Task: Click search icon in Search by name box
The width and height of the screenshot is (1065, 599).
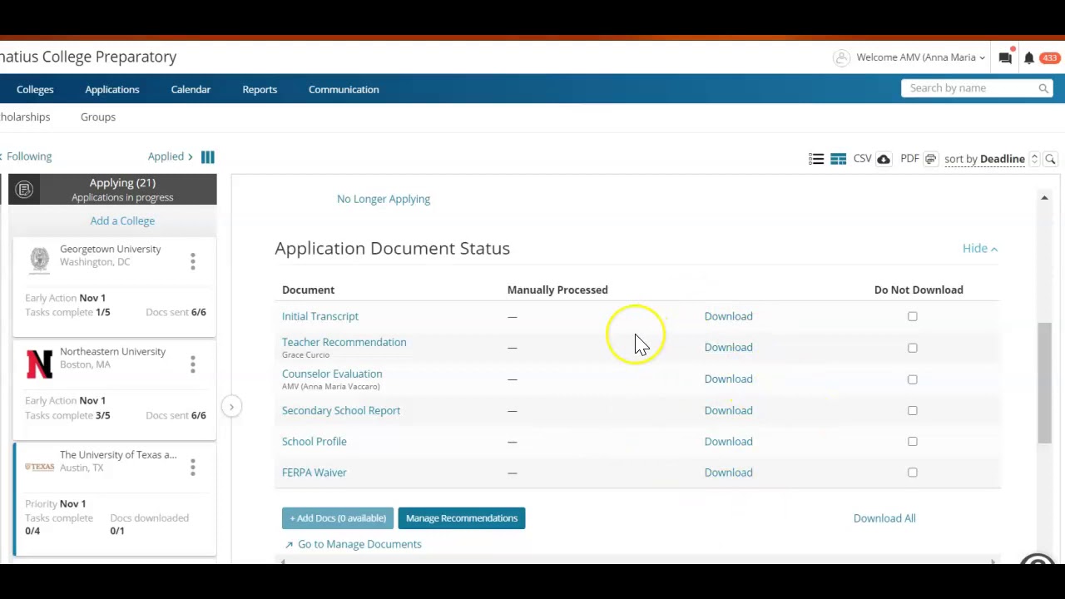Action: [x=1043, y=88]
